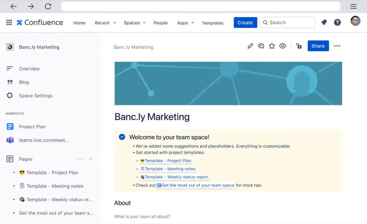Open the app switcher grid icon
Image resolution: width=367 pixels, height=224 pixels.
[9, 22]
